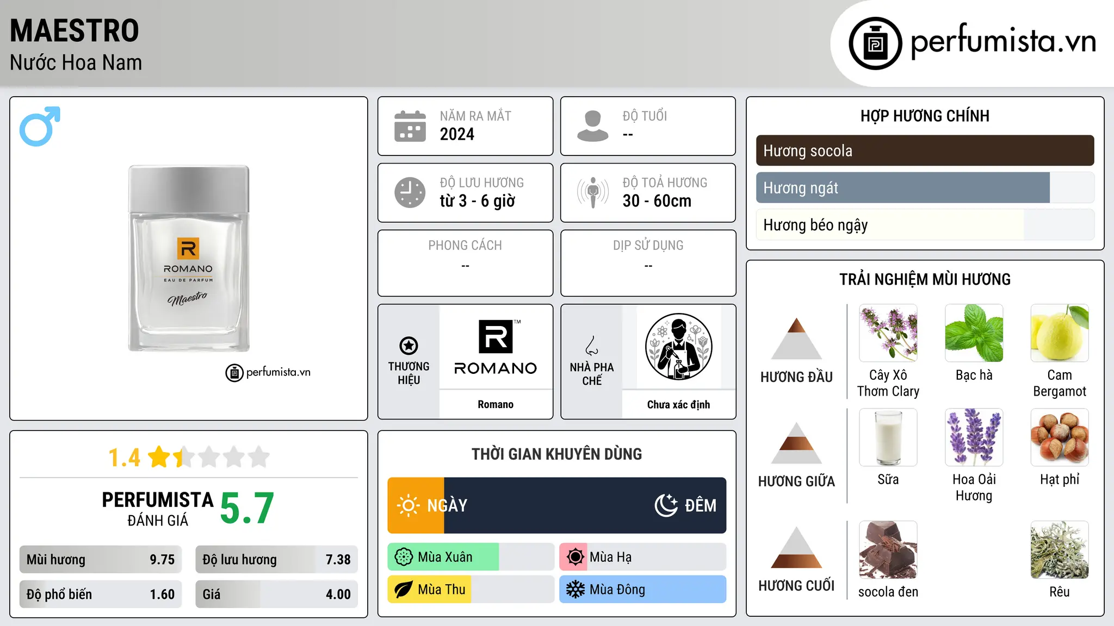Image resolution: width=1114 pixels, height=626 pixels.
Task: Click the DỊP SỬ DỤNG label
Action: tap(648, 246)
